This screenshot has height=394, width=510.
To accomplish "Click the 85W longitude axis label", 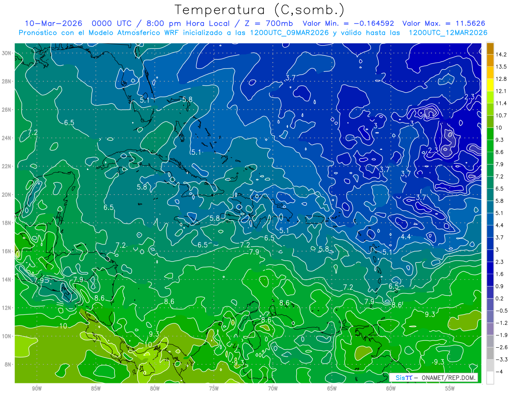I will click(x=96, y=388).
